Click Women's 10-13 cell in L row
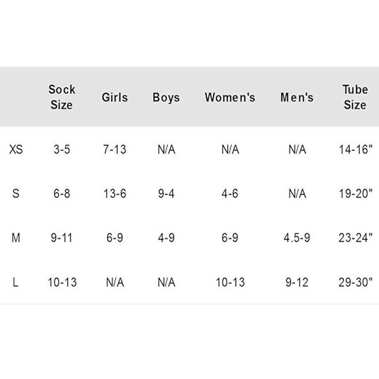The width and height of the screenshot is (379, 379). point(230,283)
